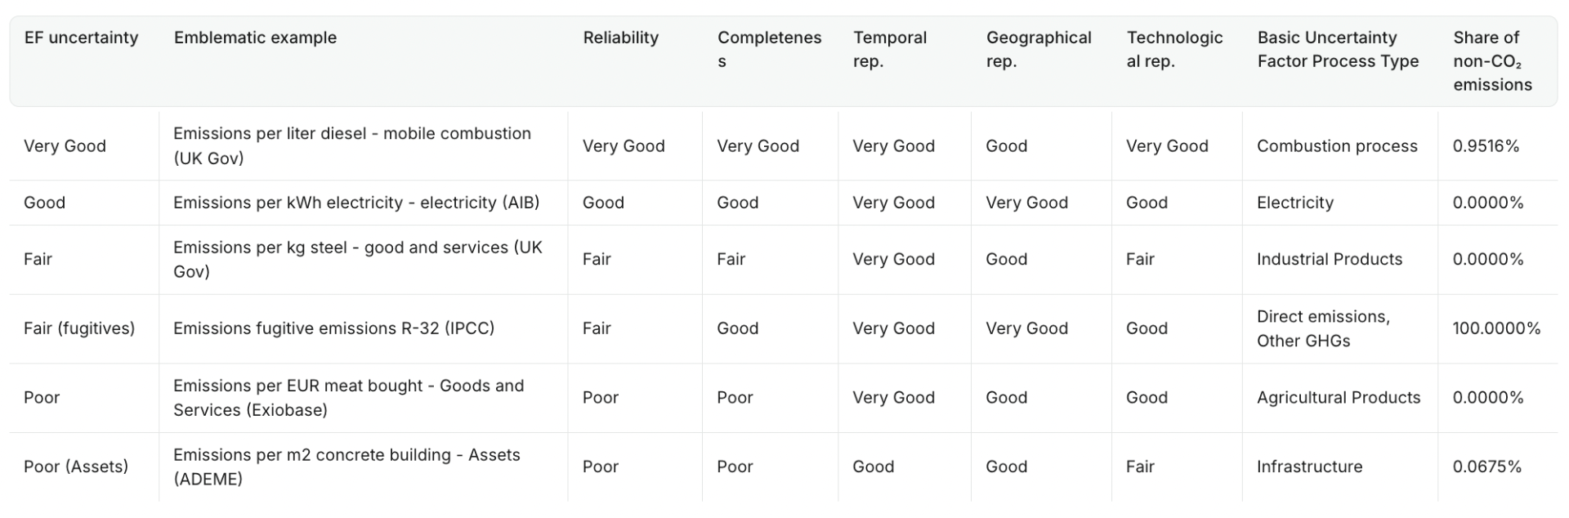
Task: Select the Temporal rep. column header
Action: [890, 49]
